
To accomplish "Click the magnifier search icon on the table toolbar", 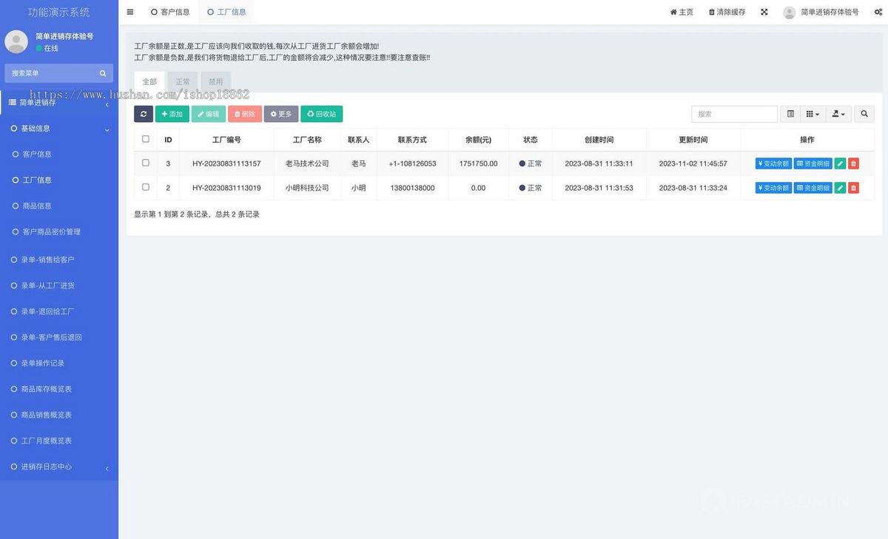I will coord(864,114).
